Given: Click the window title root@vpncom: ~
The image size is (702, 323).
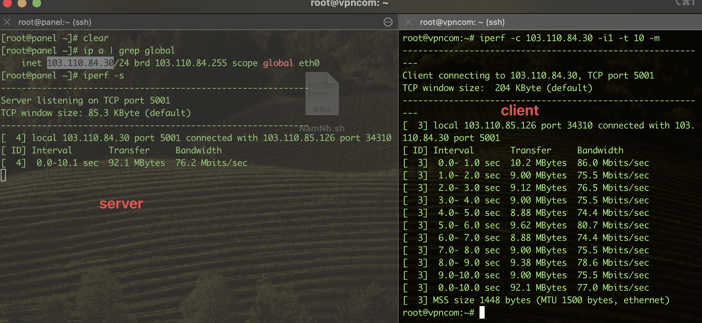Looking at the screenshot, I should 349,3.
